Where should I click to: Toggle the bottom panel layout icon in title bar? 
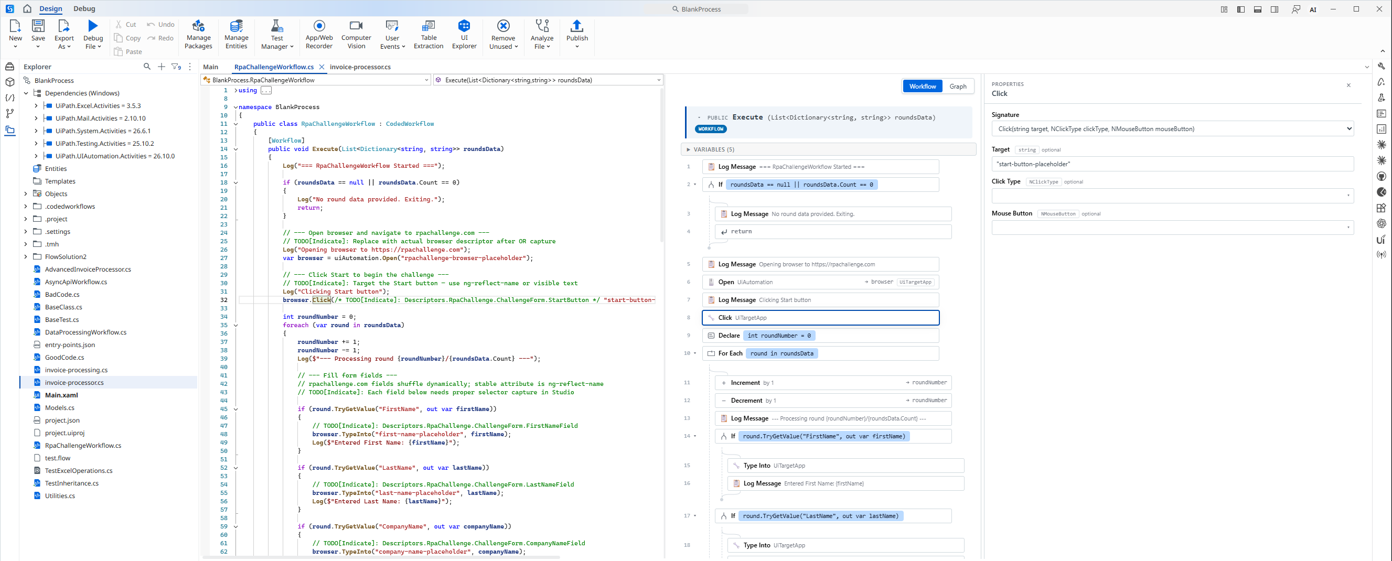pos(1257,9)
